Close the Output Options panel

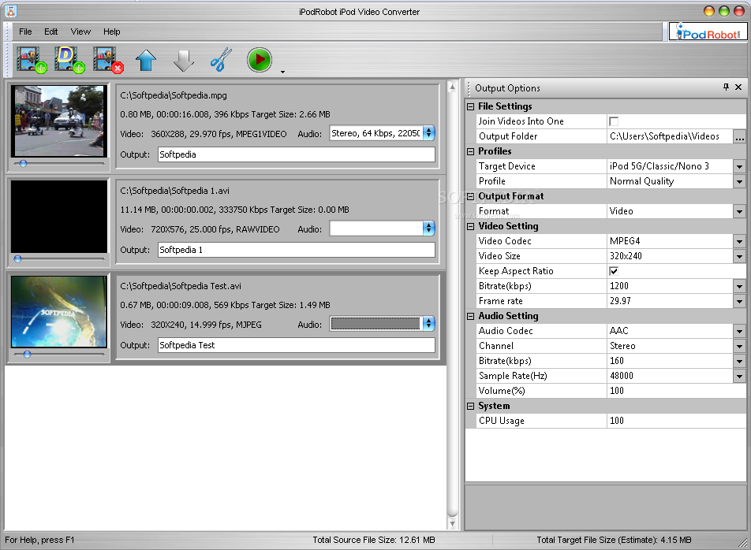tap(738, 87)
